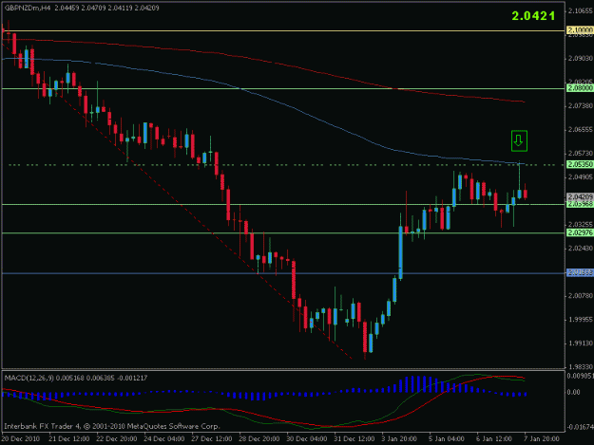Click the 7 Jan 20:00 time label
This screenshot has height=445, width=594.
(542, 439)
